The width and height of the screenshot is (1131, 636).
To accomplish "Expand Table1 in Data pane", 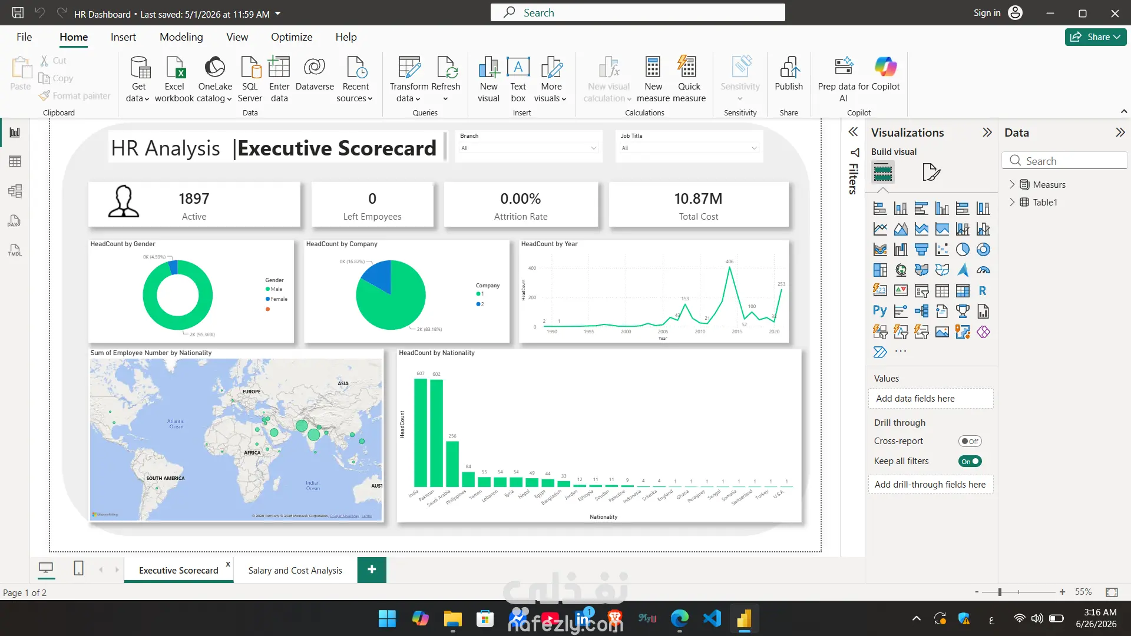I will tap(1012, 202).
